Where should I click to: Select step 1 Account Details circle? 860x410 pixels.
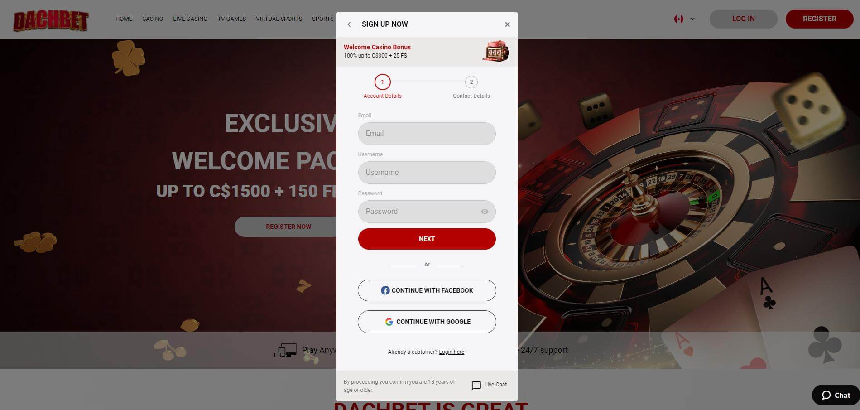[382, 82]
